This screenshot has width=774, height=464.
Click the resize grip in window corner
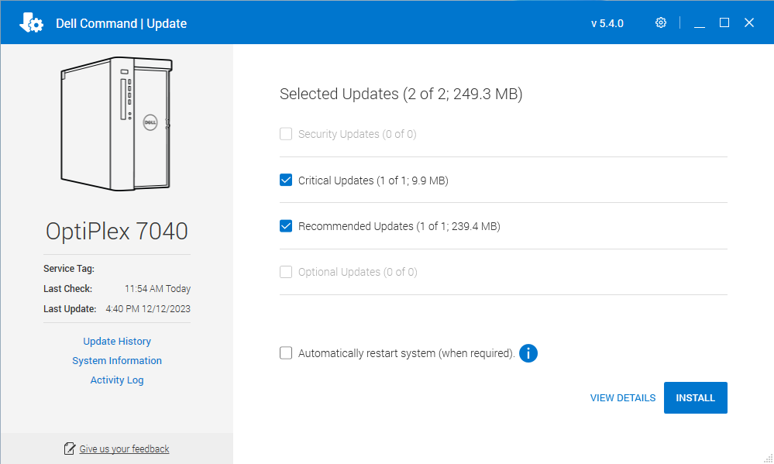(x=768, y=459)
